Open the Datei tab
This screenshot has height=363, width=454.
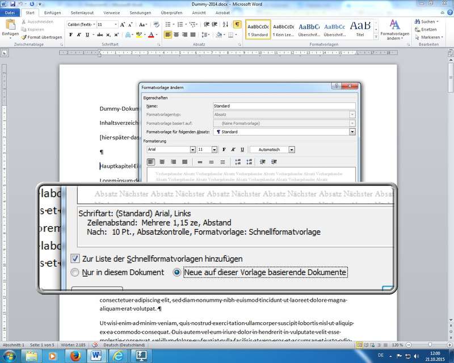point(10,12)
